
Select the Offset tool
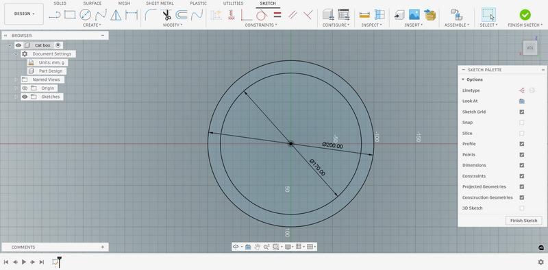pos(182,14)
